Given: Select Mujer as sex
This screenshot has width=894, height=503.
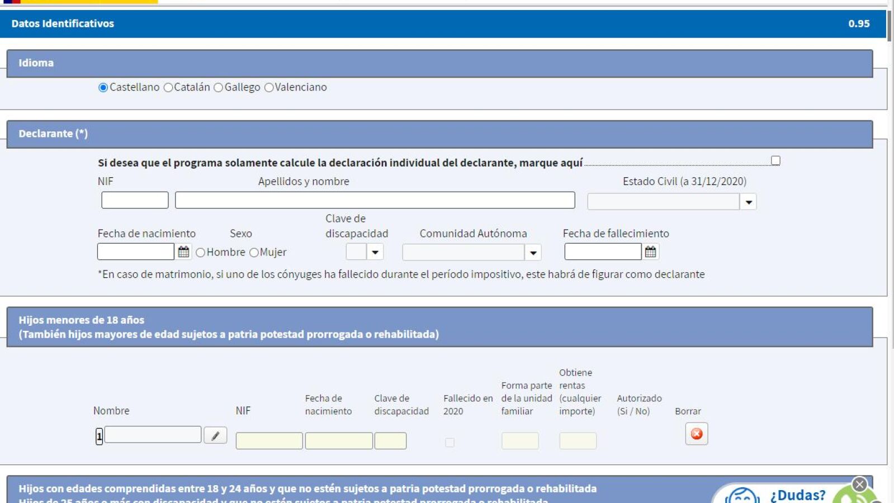Looking at the screenshot, I should [254, 253].
